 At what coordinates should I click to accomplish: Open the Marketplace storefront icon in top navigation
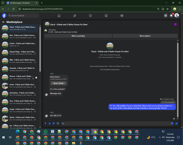coord(106,16)
